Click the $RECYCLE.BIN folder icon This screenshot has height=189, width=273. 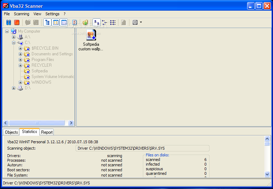point(27,49)
